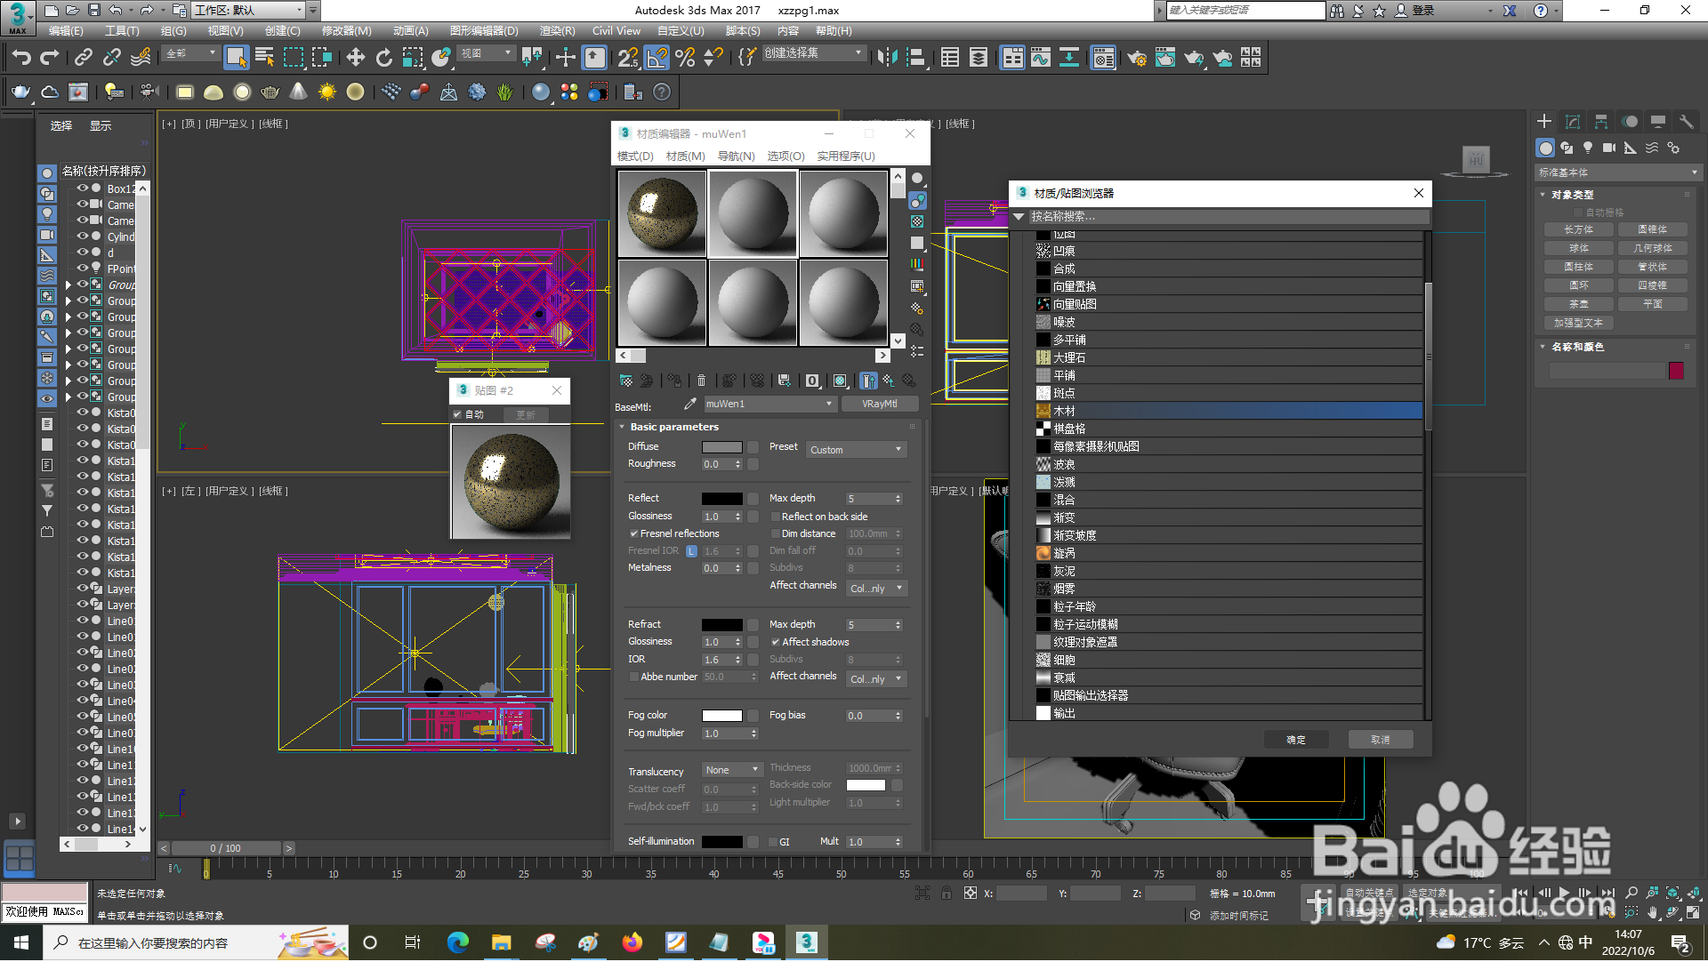Open the Utilities wrench tab in command panel
The height and width of the screenshot is (962, 1708).
1686,122
